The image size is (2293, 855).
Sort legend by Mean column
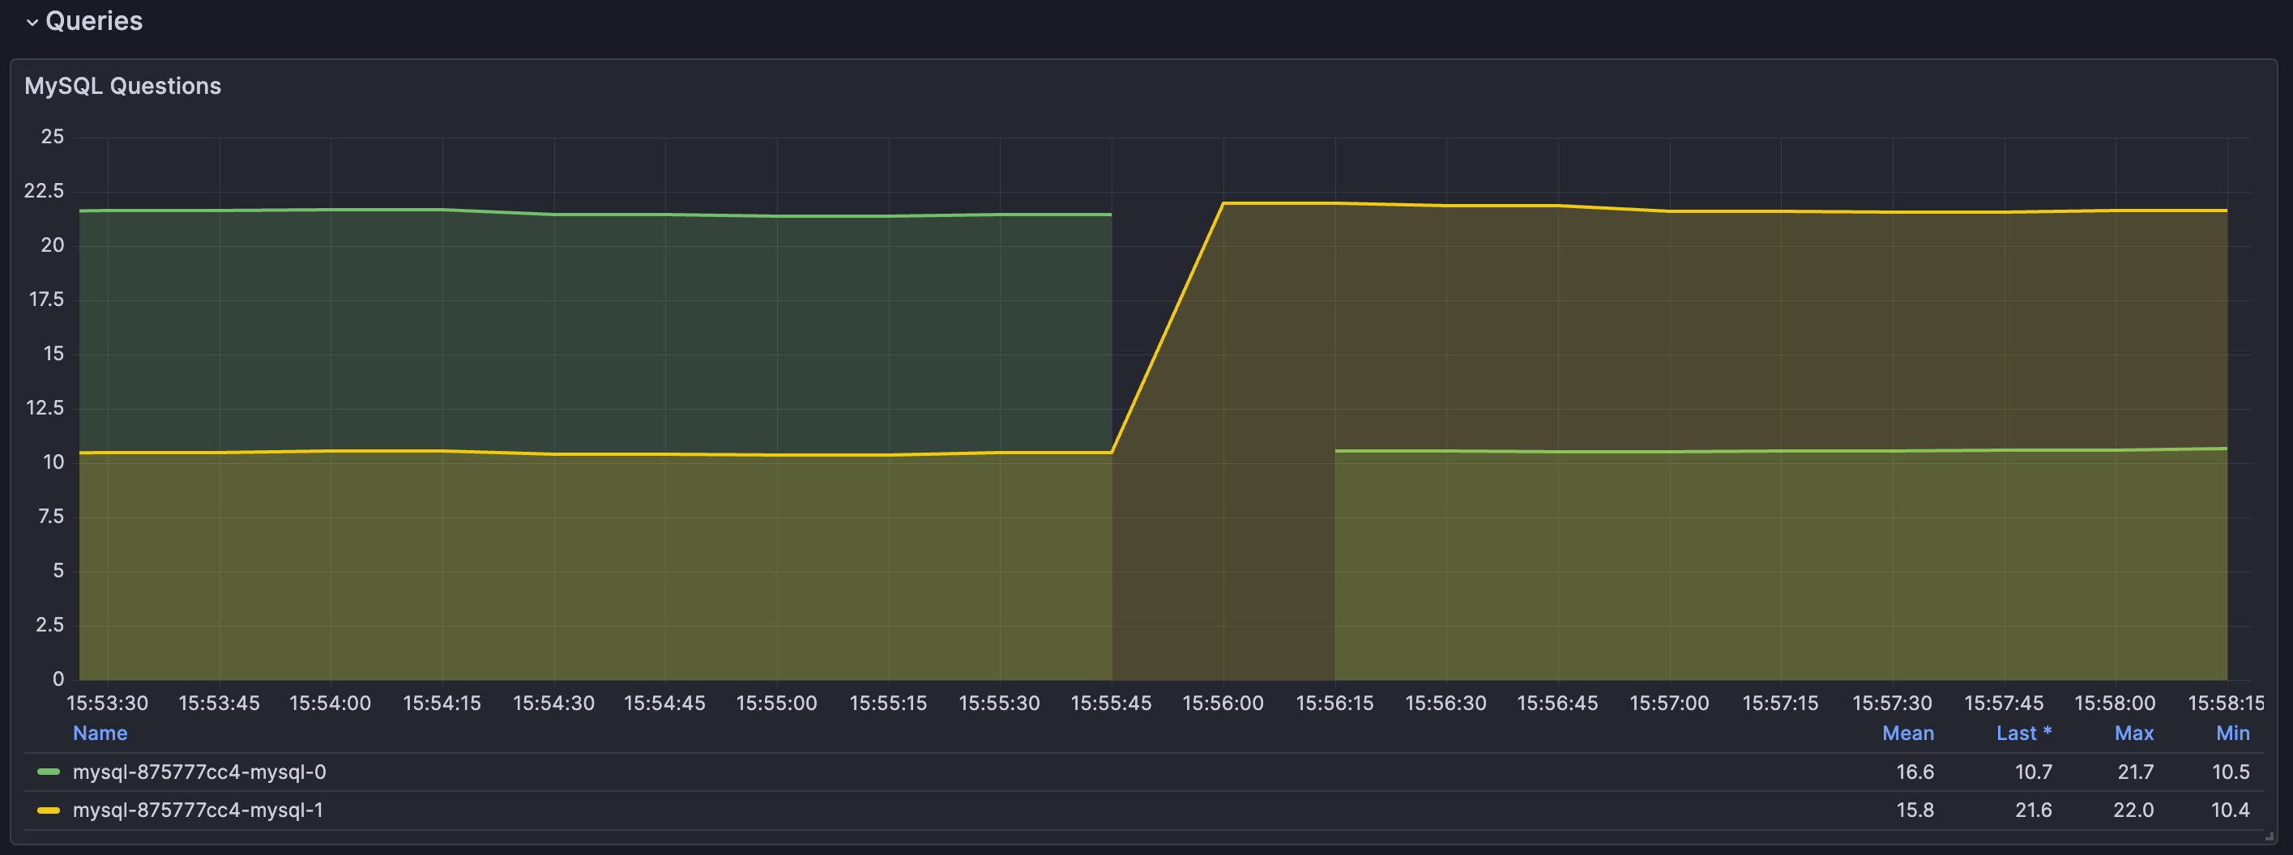coord(1907,734)
